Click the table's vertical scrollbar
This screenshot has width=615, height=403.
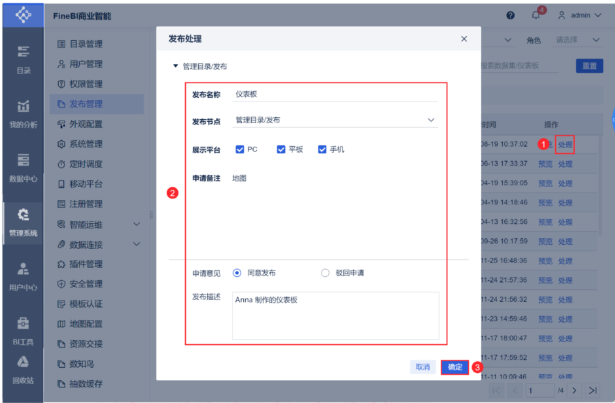pos(600,186)
